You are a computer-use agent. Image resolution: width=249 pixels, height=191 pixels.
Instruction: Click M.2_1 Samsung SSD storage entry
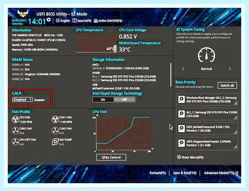[x=124, y=76]
